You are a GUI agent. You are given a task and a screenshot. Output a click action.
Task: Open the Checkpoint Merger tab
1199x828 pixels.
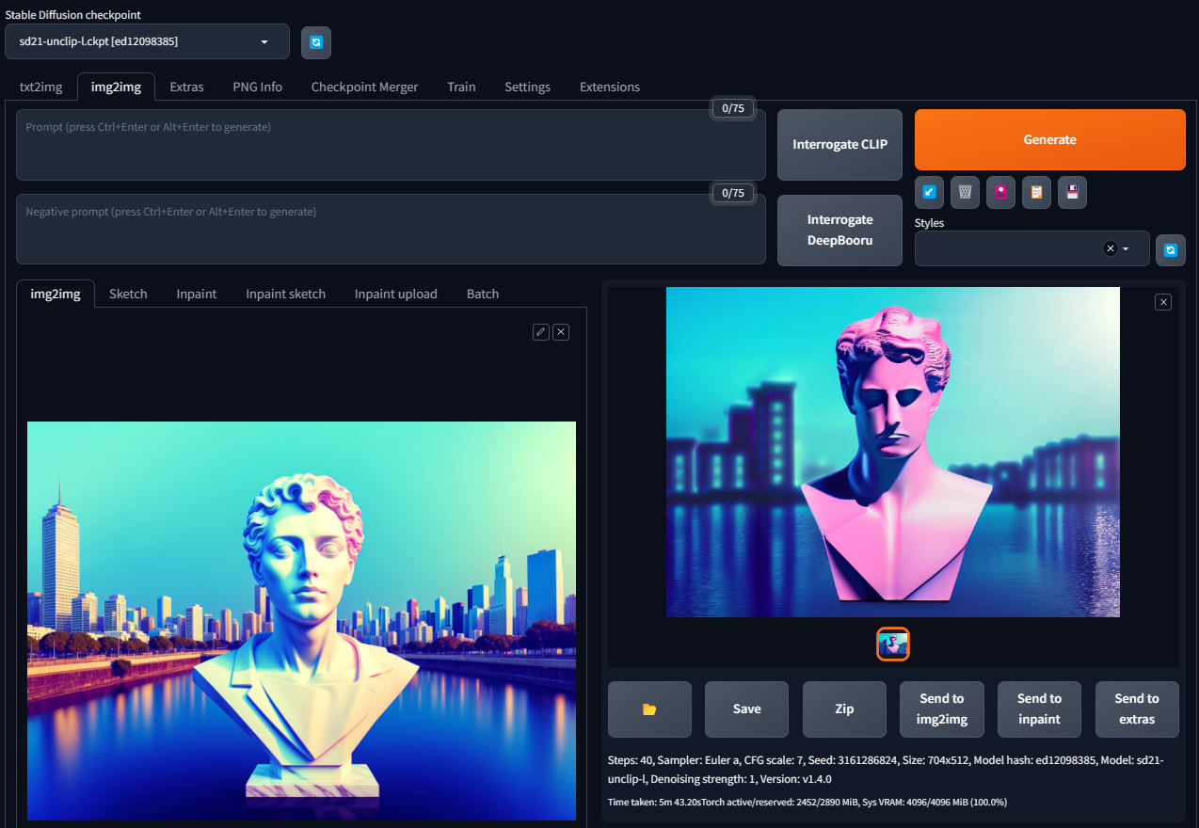click(364, 87)
